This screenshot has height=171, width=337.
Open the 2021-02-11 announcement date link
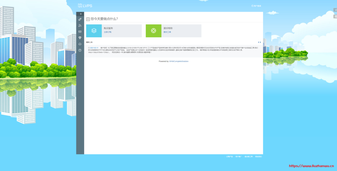[x=94, y=48]
